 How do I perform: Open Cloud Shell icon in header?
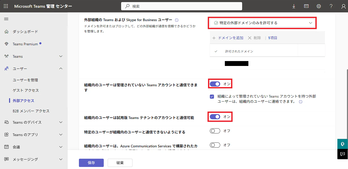[306, 6]
